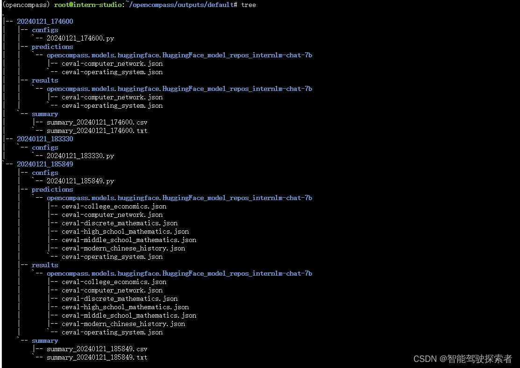The width and height of the screenshot is (520, 368).
Task: Select the "summary" folder under 20240121_174600
Action: click(45, 114)
